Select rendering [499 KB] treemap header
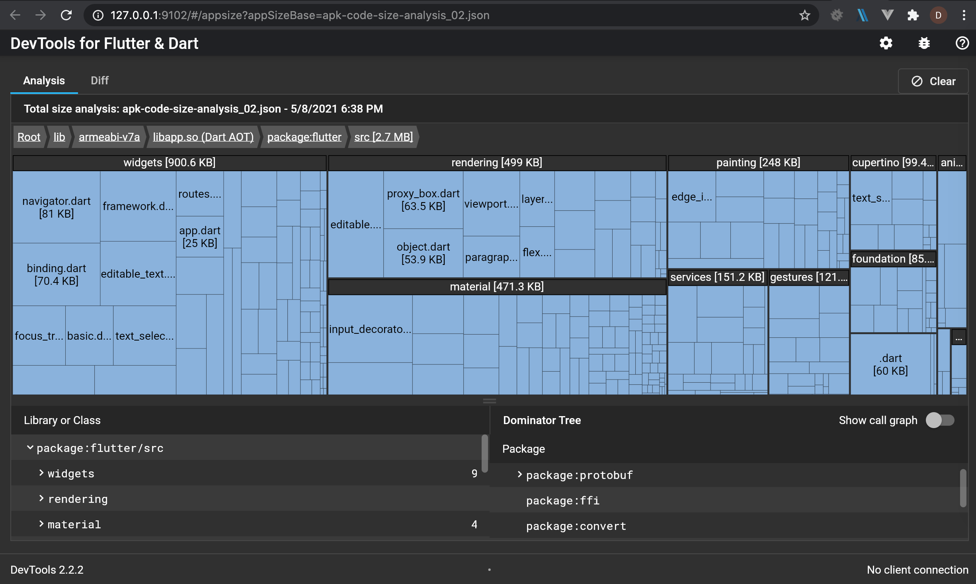 [x=497, y=163]
